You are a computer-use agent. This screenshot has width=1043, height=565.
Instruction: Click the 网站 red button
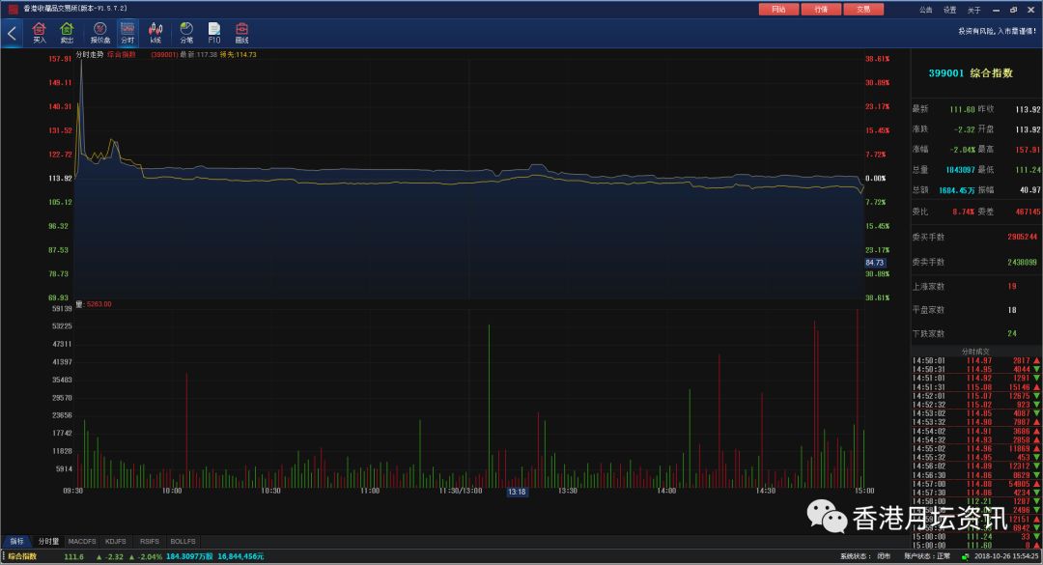[x=778, y=10]
